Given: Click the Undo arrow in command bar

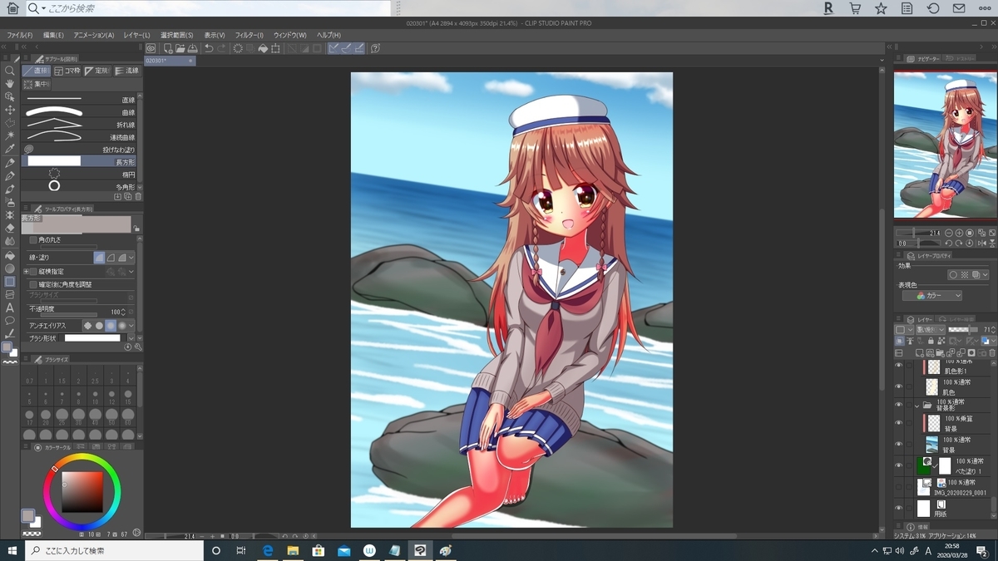Looking at the screenshot, I should (209, 48).
